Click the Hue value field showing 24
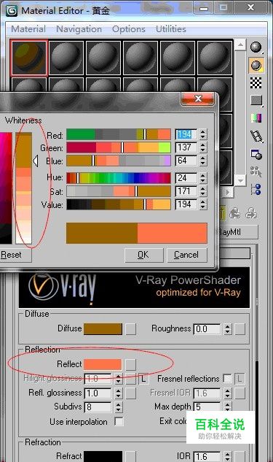 [186, 178]
